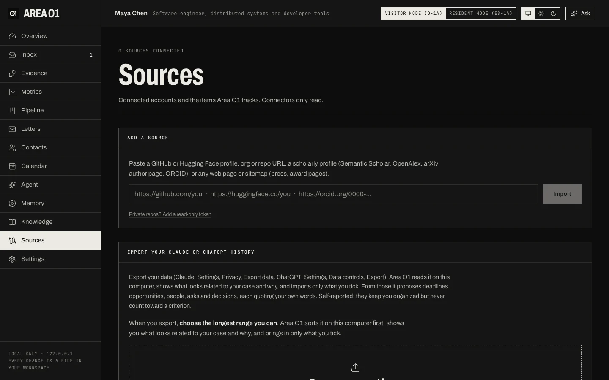Click the Sources page heading

pos(161,75)
